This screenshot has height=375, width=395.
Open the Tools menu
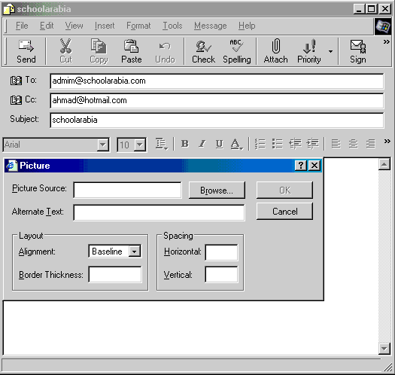[172, 26]
